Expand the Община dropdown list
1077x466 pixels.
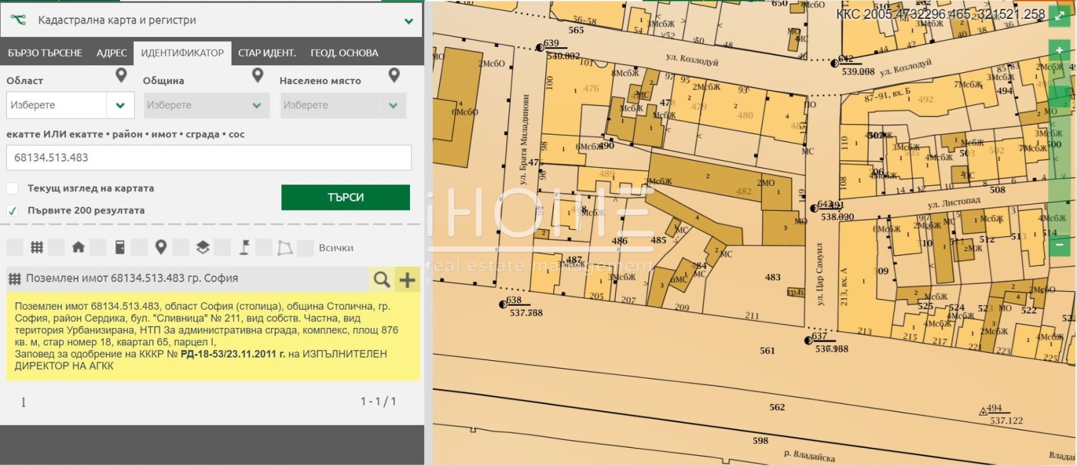pos(256,106)
